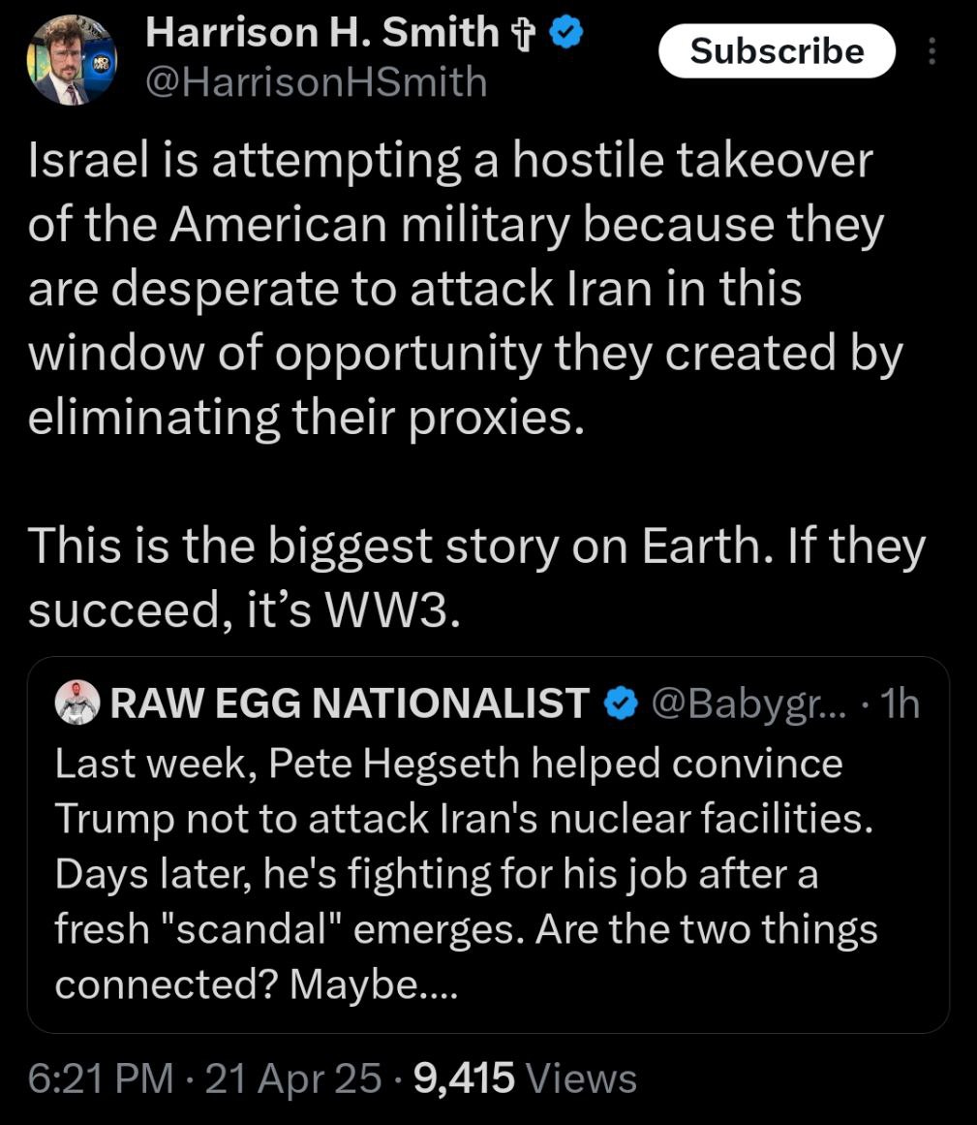This screenshot has width=977, height=1125.
Task: Open the quoted post about Pete Hegseth
Action: tap(488, 844)
